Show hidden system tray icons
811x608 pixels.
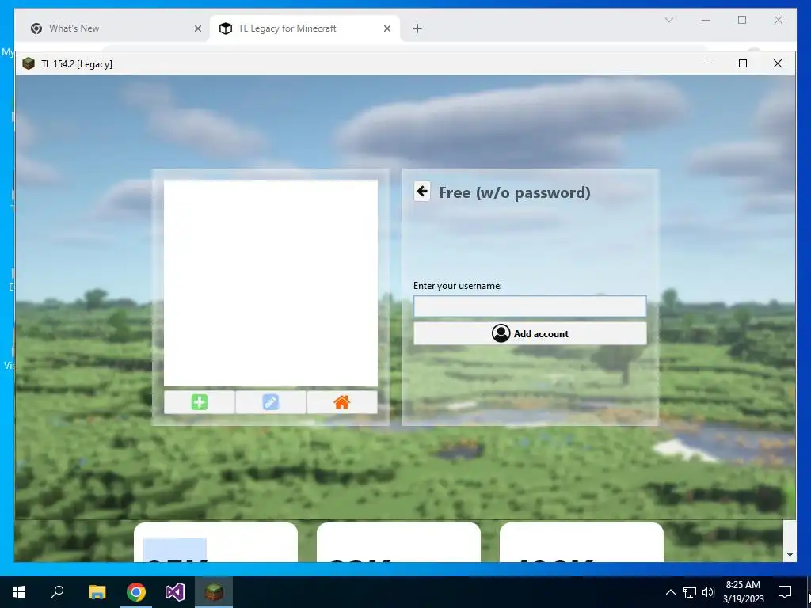[670, 592]
